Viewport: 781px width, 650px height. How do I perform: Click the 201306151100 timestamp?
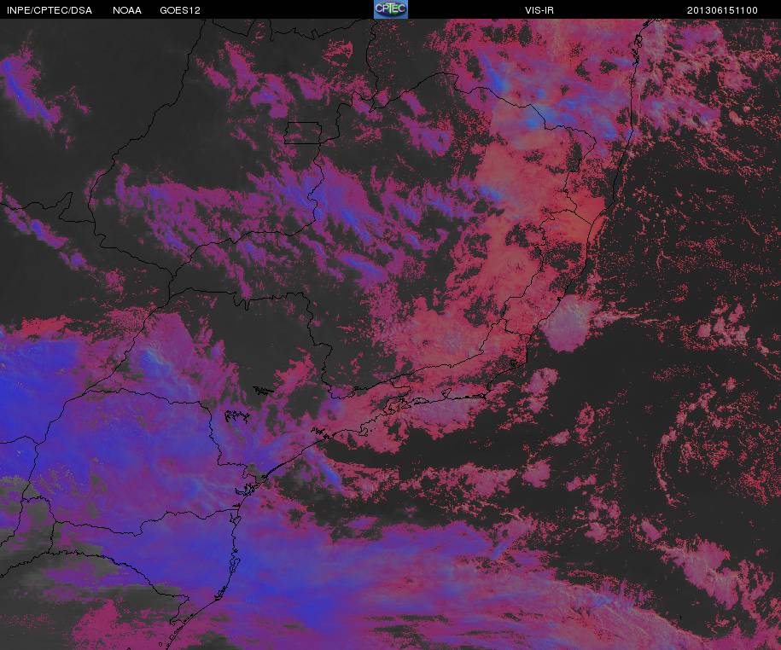pyautogui.click(x=722, y=10)
